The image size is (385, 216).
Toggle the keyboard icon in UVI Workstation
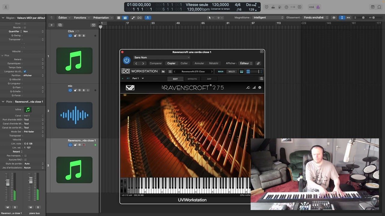click(x=242, y=71)
